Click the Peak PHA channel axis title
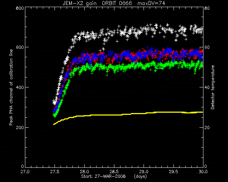This screenshot has height=182, width=228. [11, 87]
